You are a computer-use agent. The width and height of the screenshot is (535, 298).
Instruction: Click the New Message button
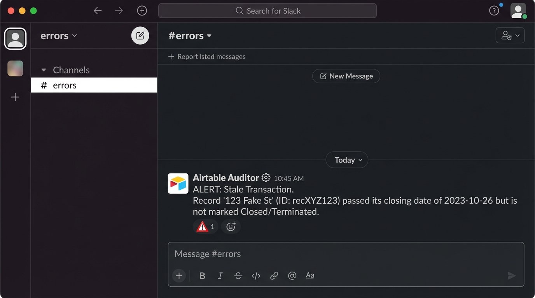click(x=346, y=76)
